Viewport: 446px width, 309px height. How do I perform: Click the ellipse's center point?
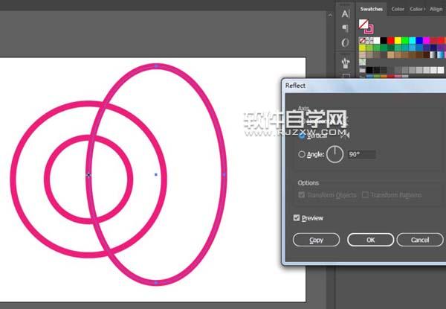(x=156, y=174)
